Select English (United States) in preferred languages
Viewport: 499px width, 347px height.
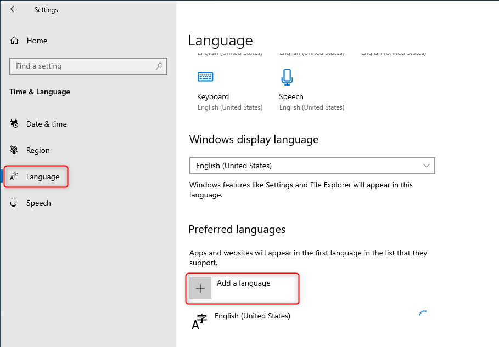tap(253, 316)
